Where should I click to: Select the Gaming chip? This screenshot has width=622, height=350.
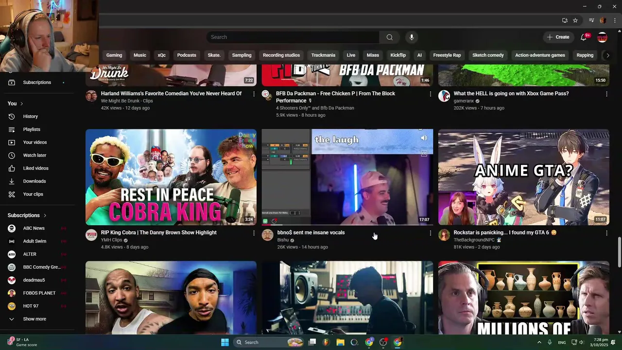pos(114,55)
